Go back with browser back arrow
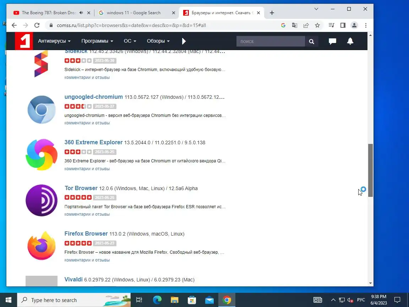The width and height of the screenshot is (409, 307). (x=14, y=25)
